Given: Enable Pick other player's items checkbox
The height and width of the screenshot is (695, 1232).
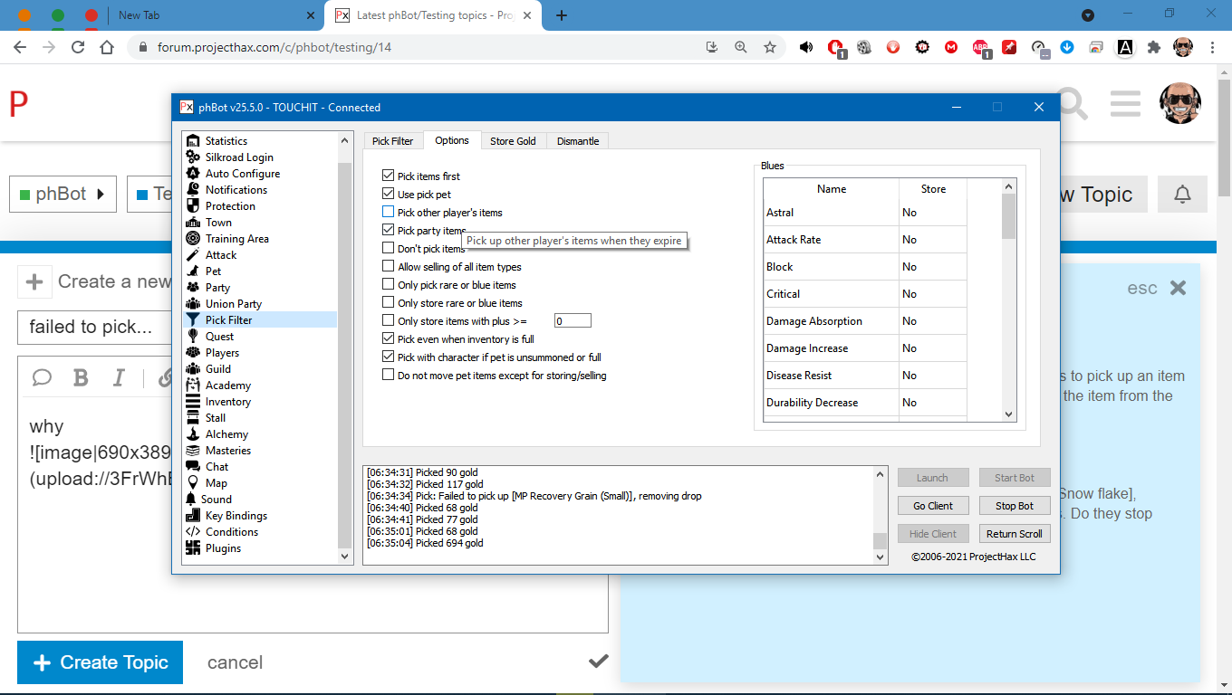Looking at the screenshot, I should [x=389, y=213].
